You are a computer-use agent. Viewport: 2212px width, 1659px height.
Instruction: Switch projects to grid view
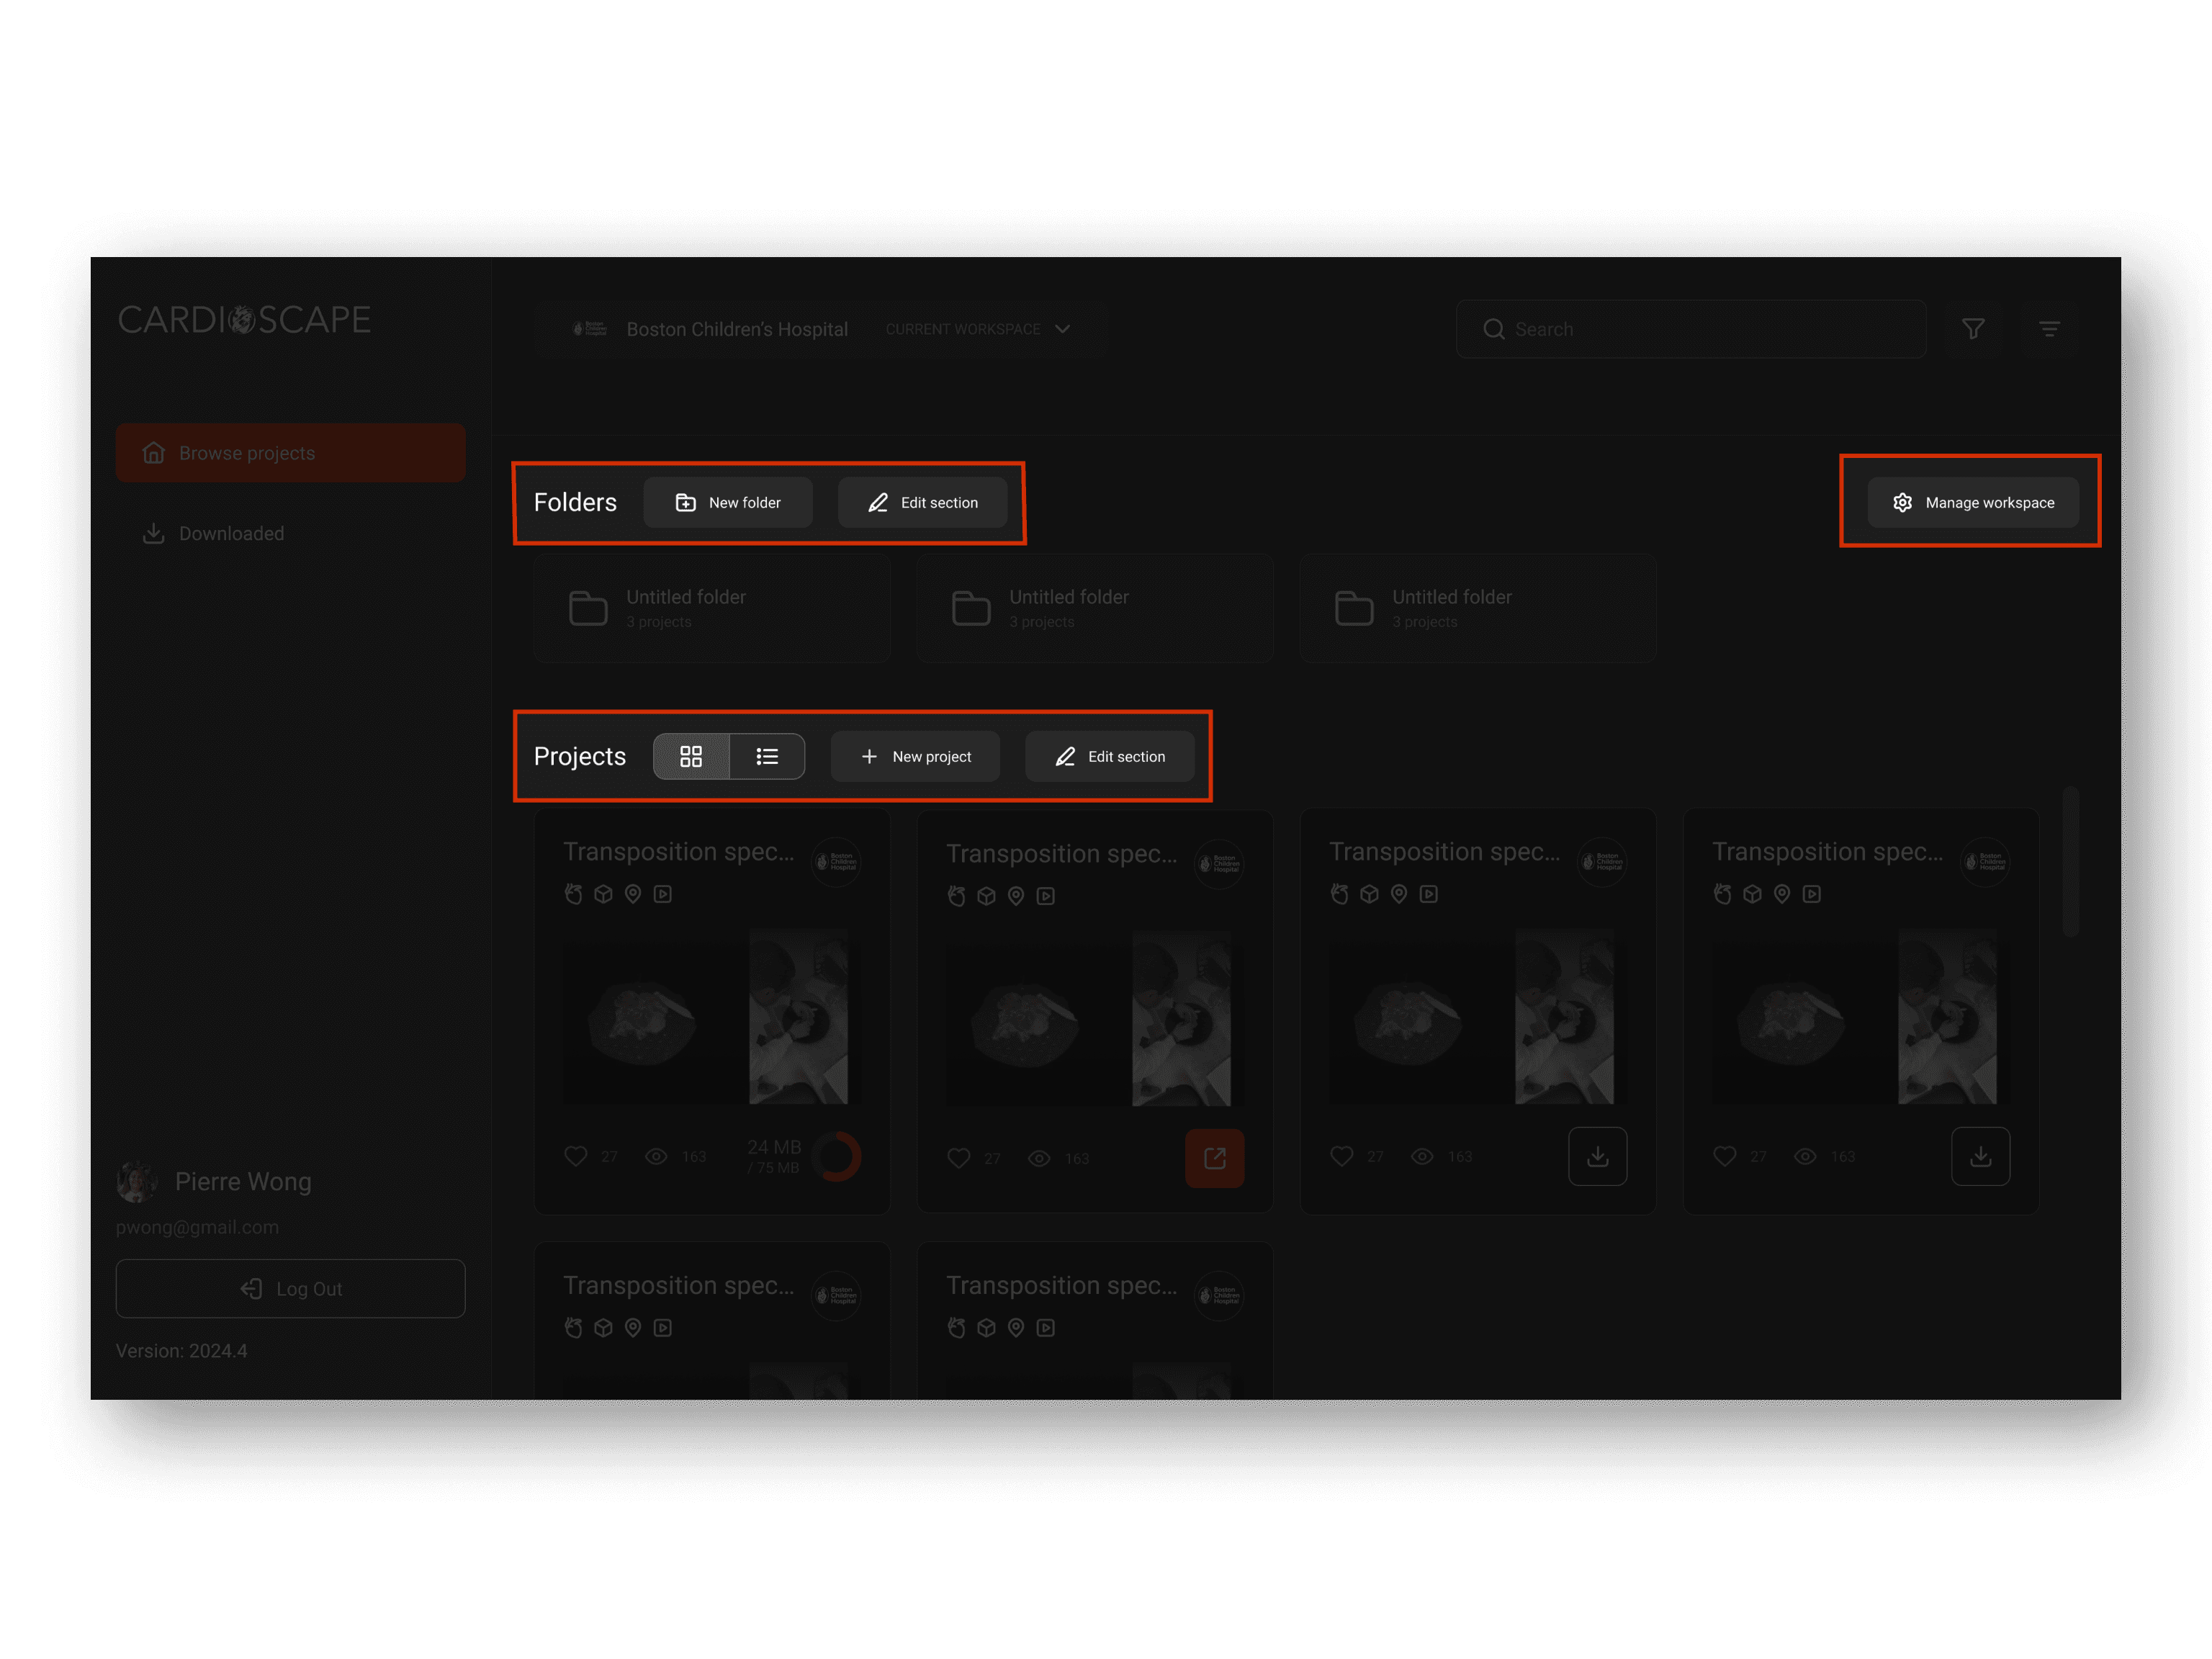[x=691, y=756]
